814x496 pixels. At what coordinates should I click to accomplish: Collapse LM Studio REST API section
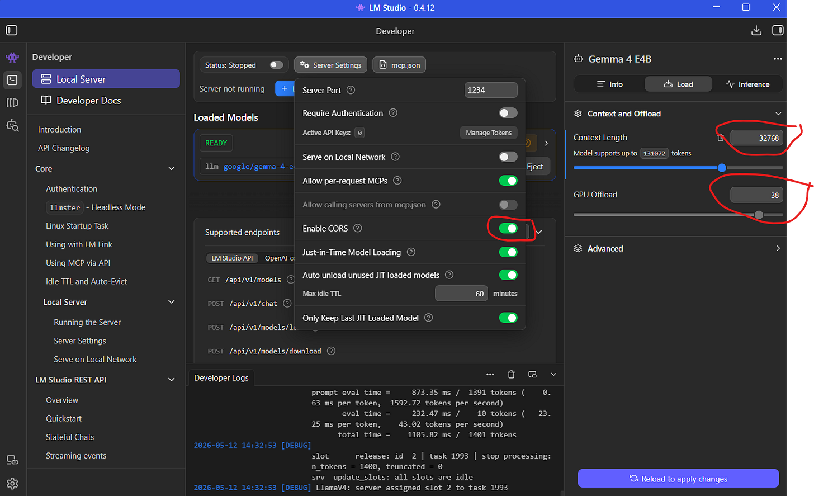[172, 380]
